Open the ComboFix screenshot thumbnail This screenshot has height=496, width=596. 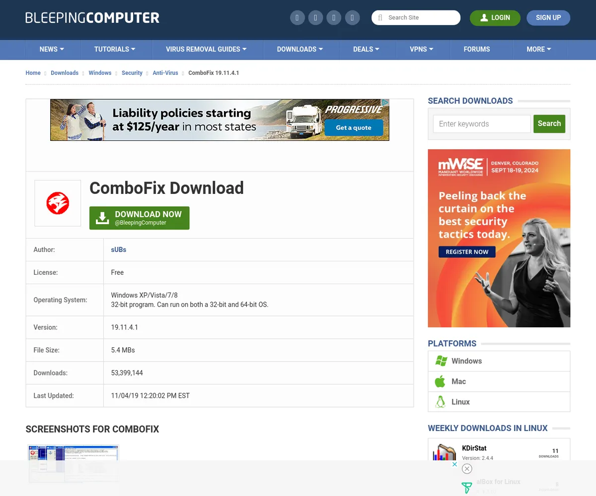tap(74, 464)
